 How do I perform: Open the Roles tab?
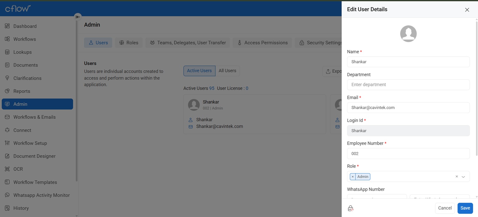[x=129, y=43]
